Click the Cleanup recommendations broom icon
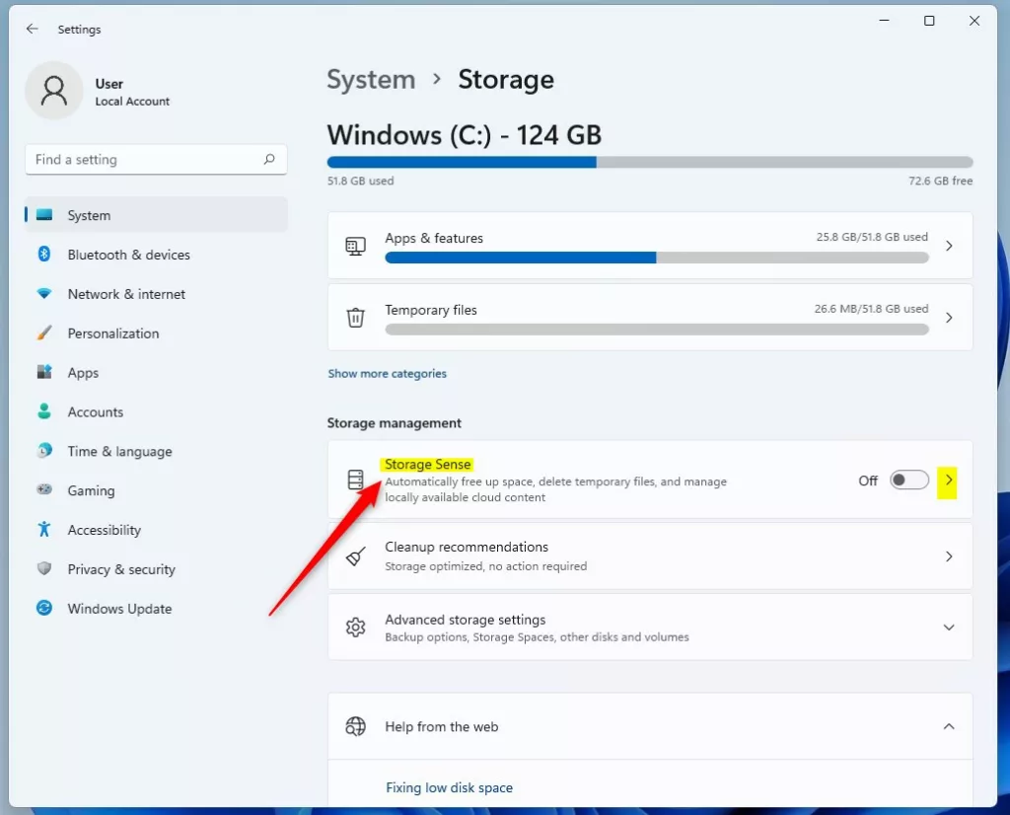This screenshot has height=815, width=1010. coord(355,556)
